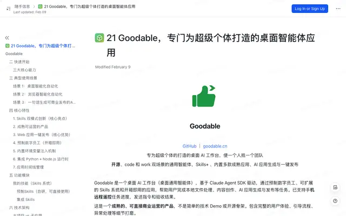Jump to Goodable section in outline
The height and width of the screenshot is (216, 346).
[x=14, y=54]
